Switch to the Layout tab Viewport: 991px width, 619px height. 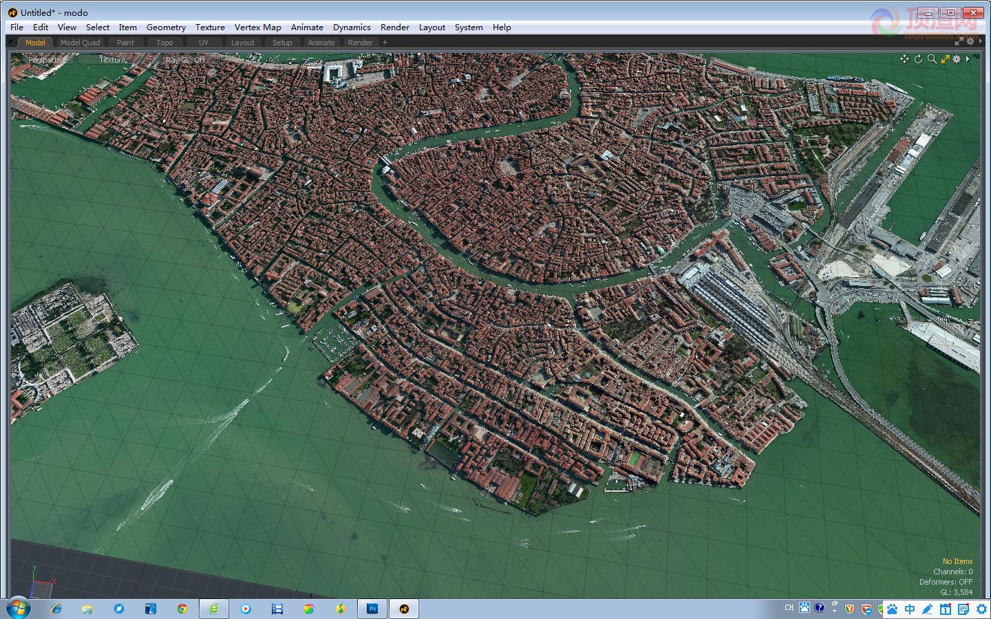[242, 43]
